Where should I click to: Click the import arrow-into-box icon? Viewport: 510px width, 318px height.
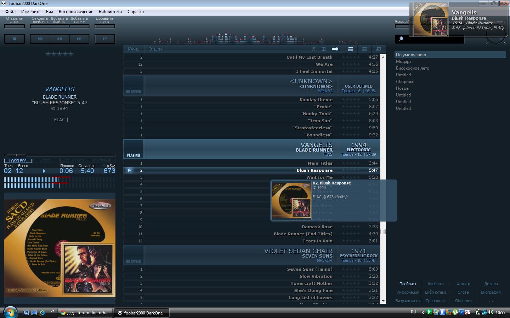click(323, 49)
